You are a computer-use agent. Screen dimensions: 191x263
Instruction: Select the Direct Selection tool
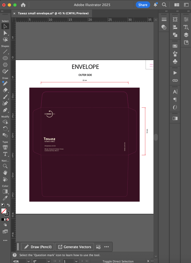(5, 33)
